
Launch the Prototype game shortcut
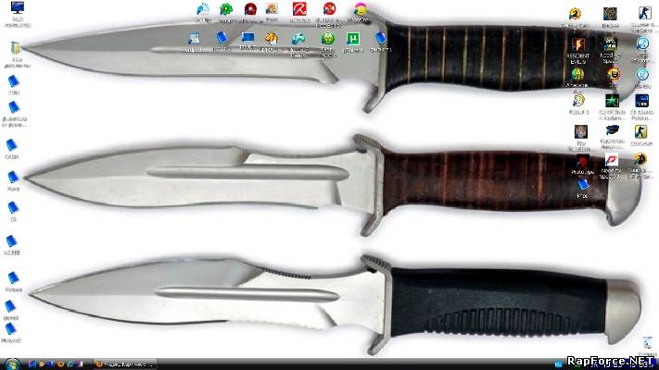click(582, 162)
